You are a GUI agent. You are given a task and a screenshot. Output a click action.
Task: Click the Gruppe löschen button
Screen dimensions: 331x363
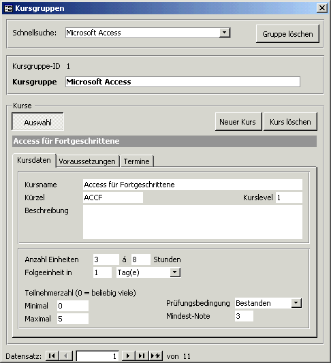[x=287, y=34]
